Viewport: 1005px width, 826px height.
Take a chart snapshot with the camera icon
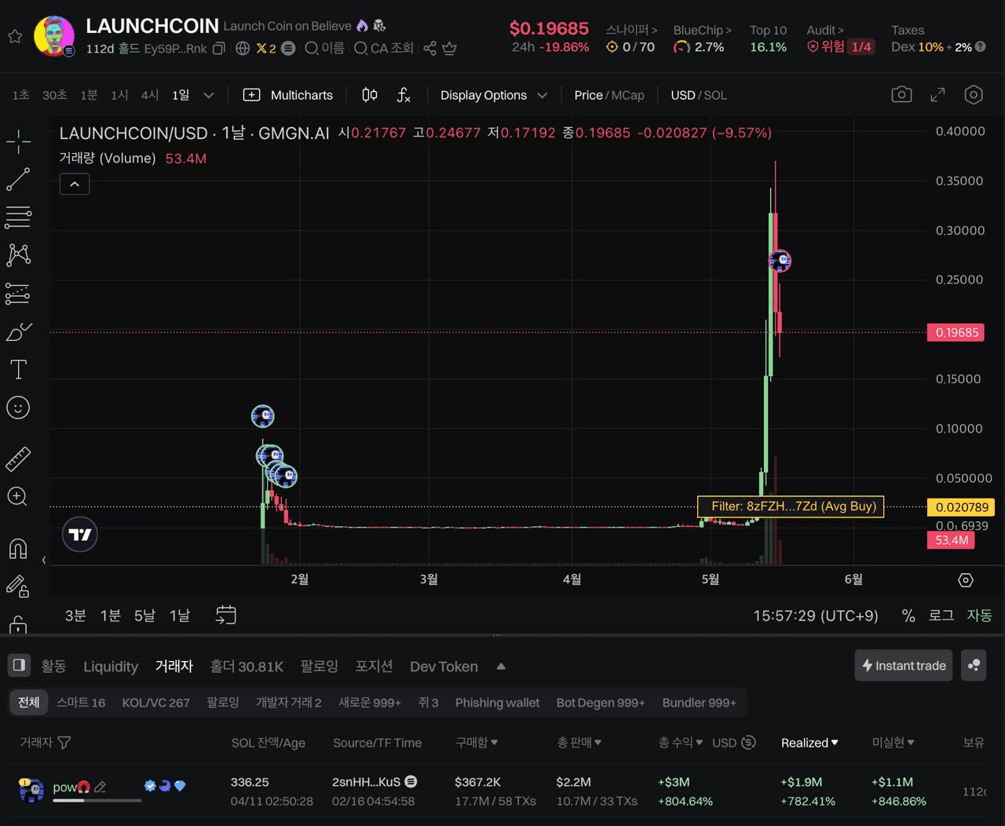pyautogui.click(x=901, y=95)
